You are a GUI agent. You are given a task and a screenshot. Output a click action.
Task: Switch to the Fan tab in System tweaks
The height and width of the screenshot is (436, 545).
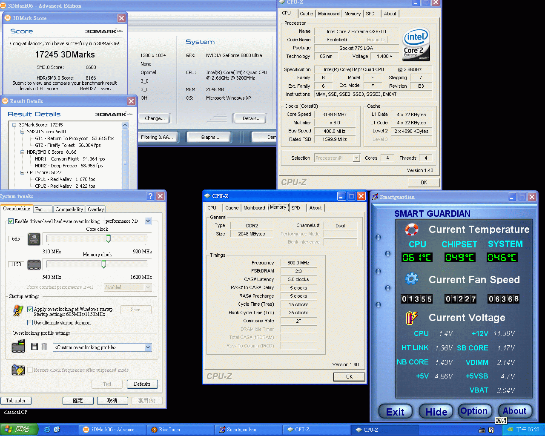(43, 209)
